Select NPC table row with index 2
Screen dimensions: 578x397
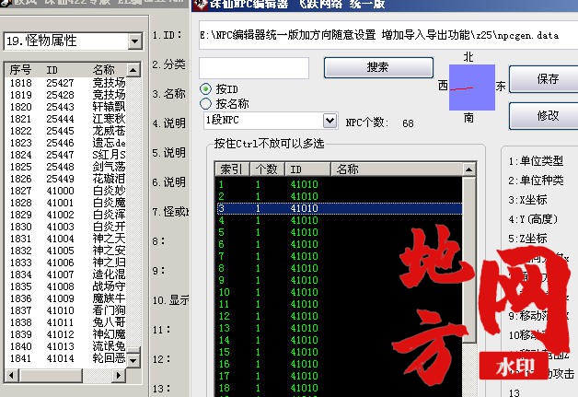[x=339, y=196]
